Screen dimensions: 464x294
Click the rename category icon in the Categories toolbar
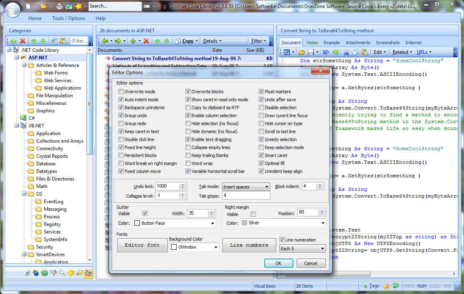point(54,41)
